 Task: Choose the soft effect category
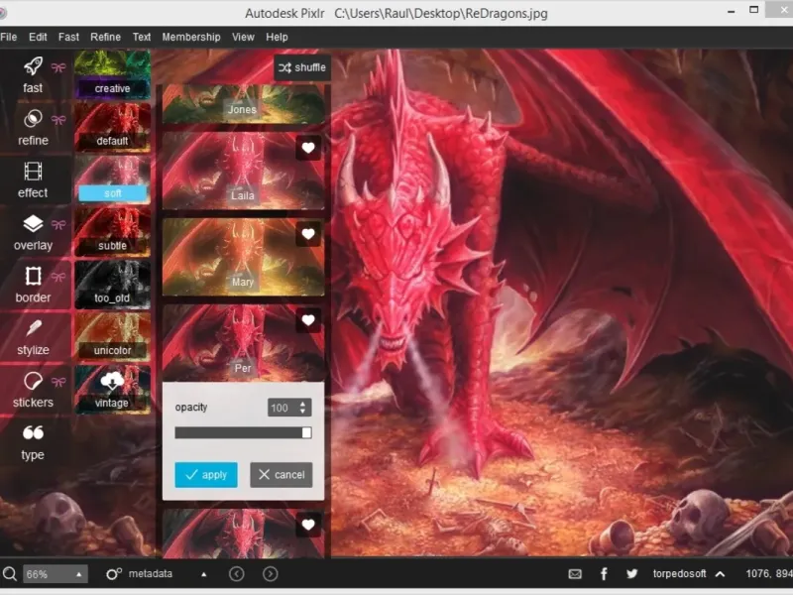[112, 179]
